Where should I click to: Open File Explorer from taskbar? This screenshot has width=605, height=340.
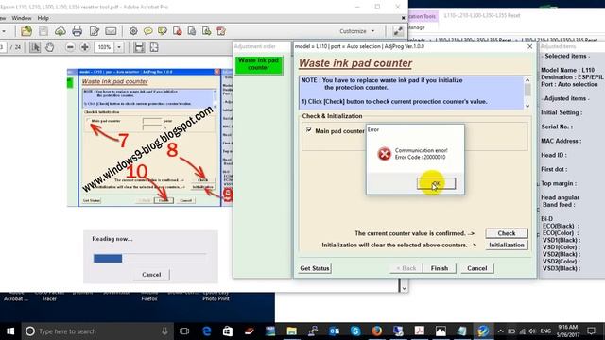coord(292,331)
